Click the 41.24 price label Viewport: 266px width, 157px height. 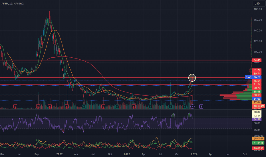point(257,84)
